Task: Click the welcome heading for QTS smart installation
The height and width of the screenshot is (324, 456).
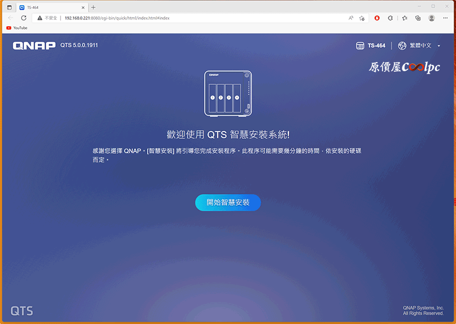Action: click(x=228, y=135)
